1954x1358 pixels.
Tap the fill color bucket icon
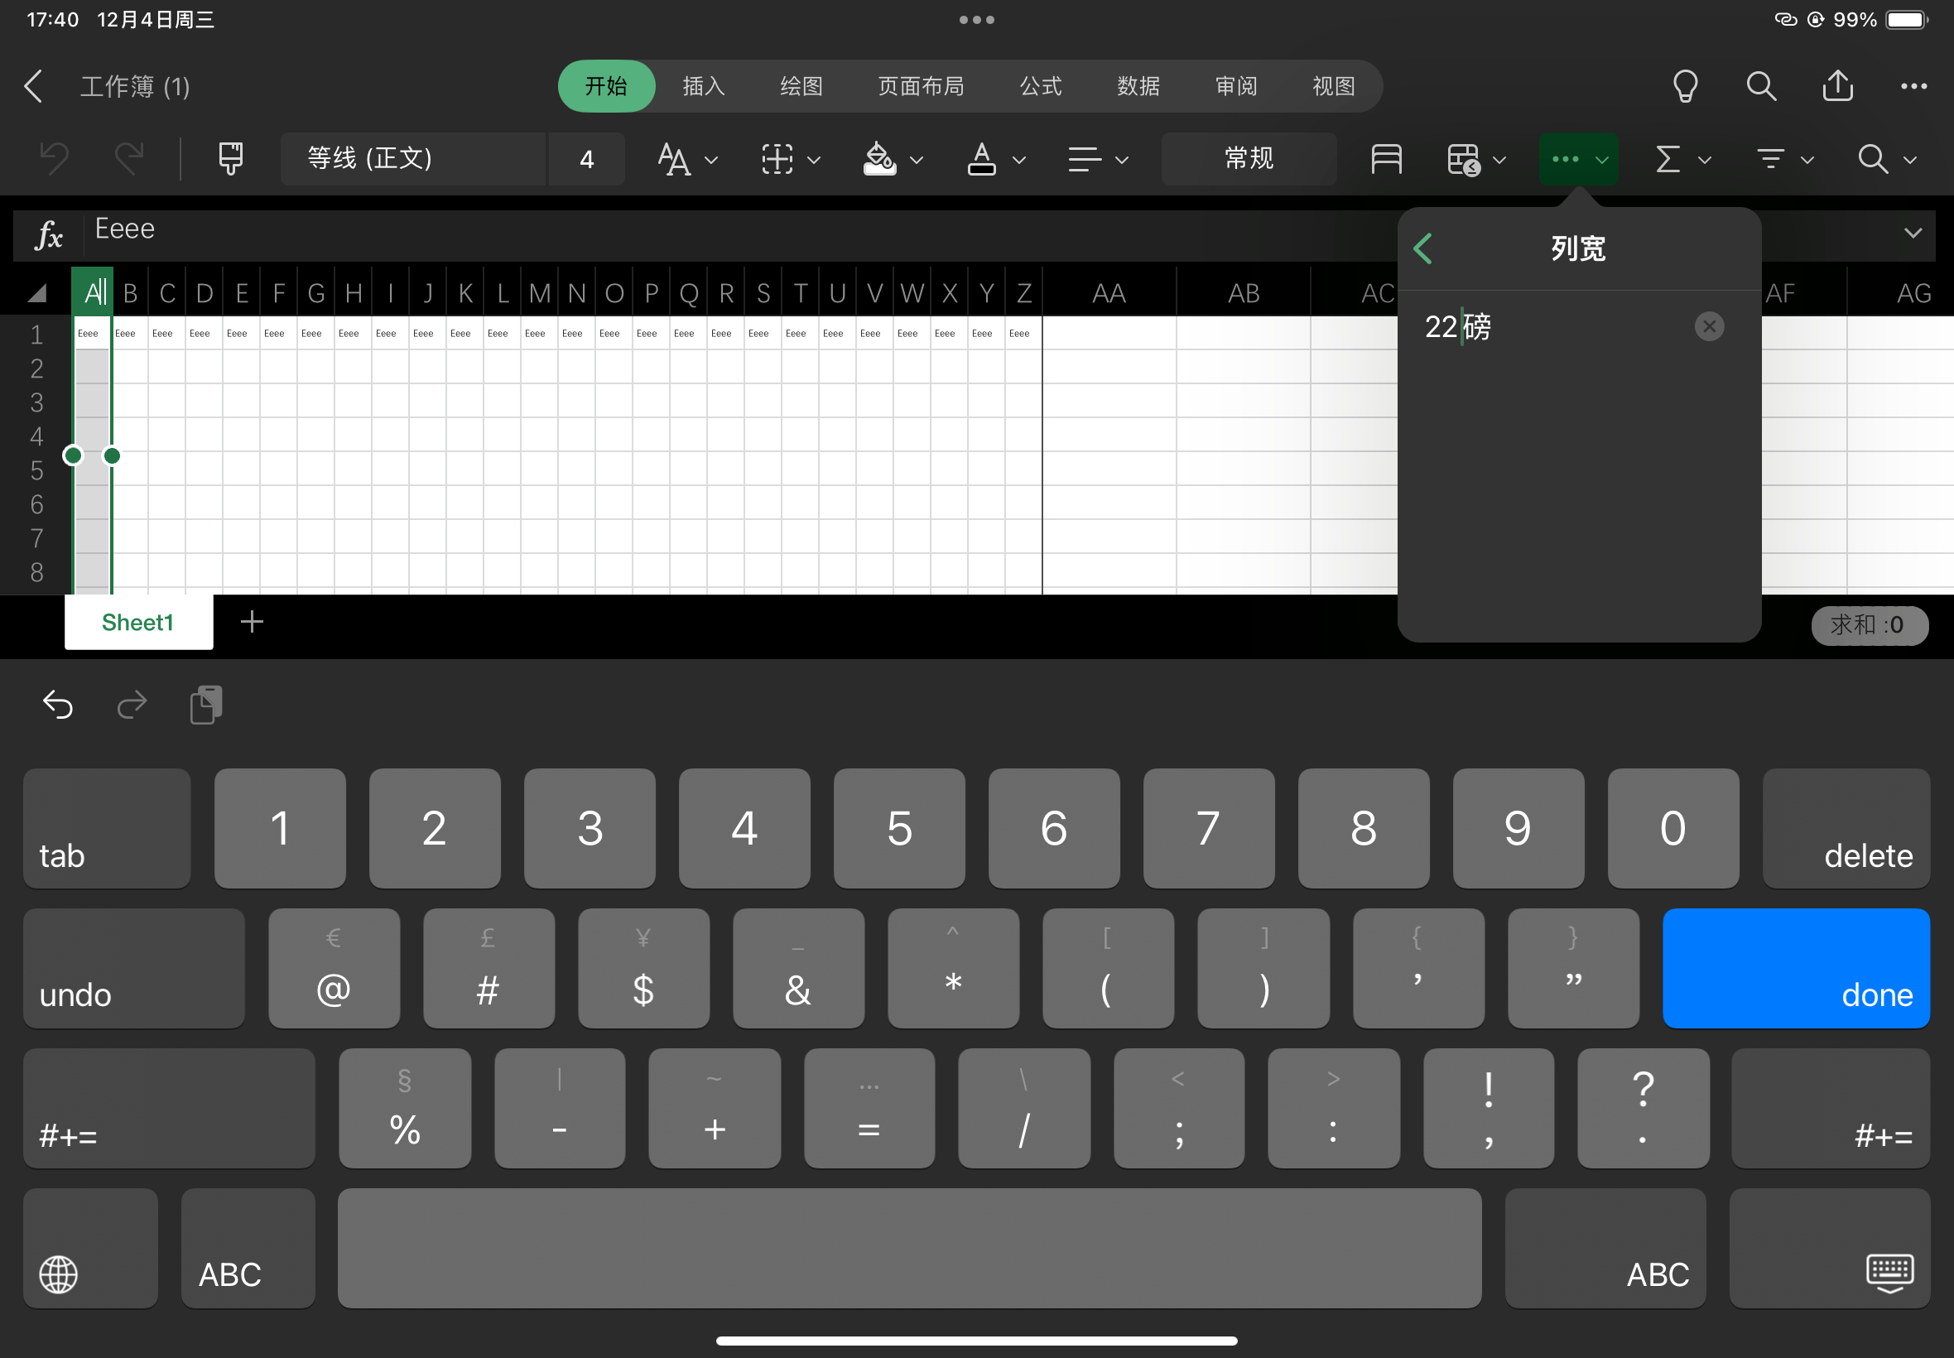(x=879, y=158)
